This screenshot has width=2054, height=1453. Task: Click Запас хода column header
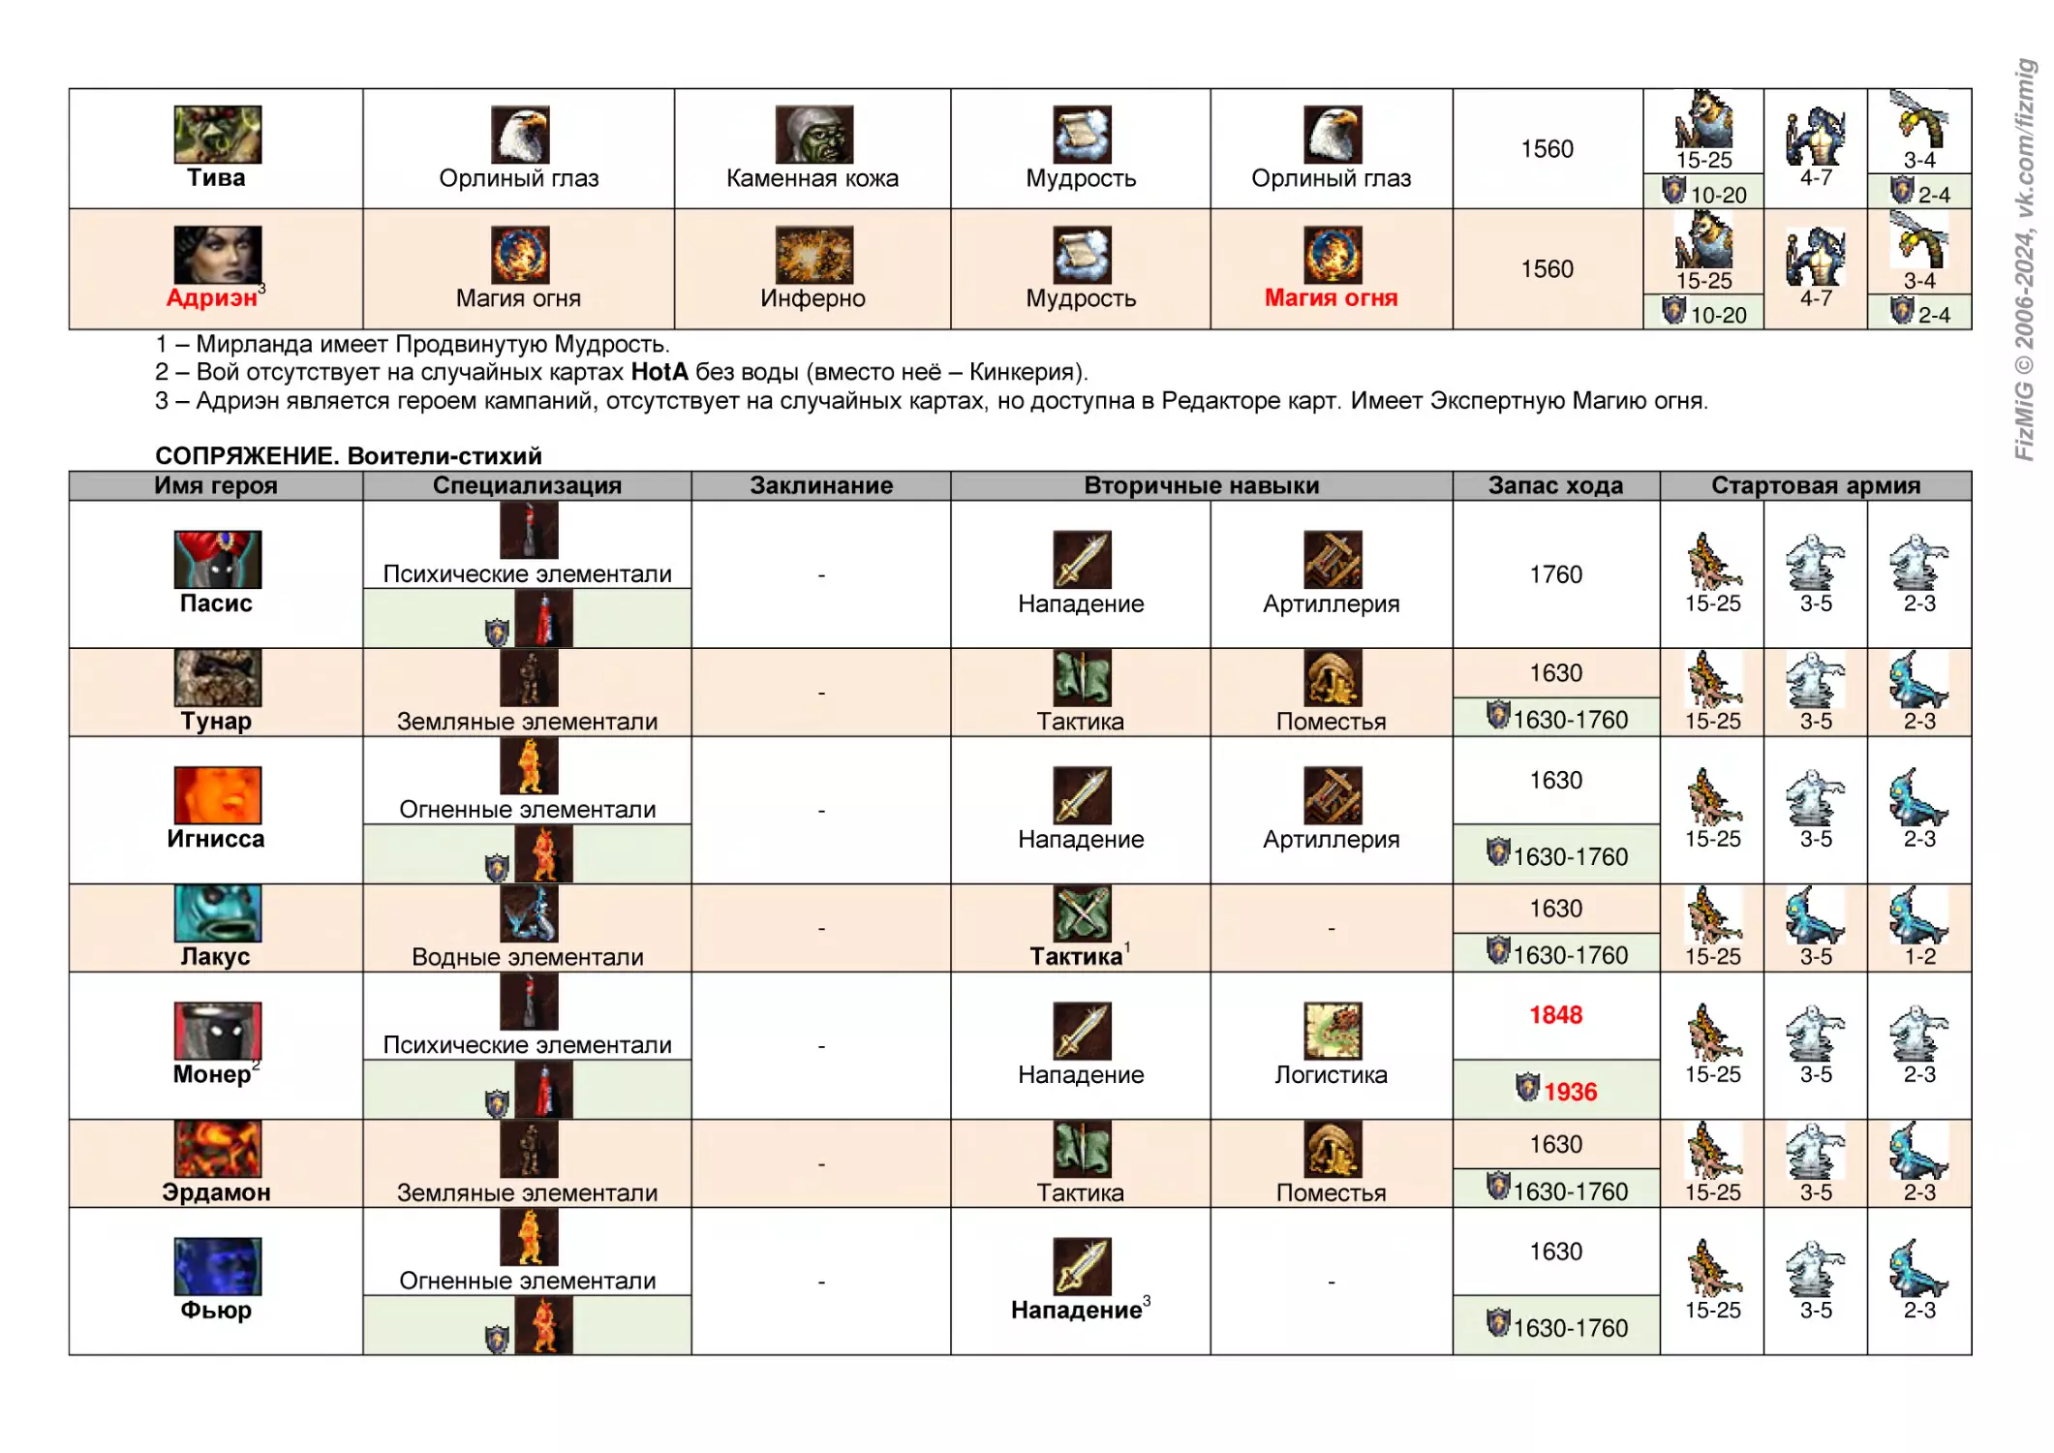[x=1555, y=485]
